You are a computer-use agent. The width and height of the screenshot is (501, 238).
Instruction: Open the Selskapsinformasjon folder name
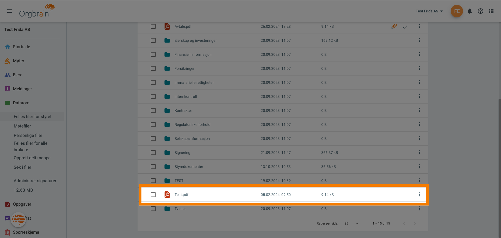pyautogui.click(x=192, y=139)
